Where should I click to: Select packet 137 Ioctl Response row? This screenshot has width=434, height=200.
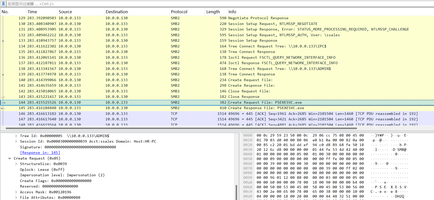[x=217, y=63]
